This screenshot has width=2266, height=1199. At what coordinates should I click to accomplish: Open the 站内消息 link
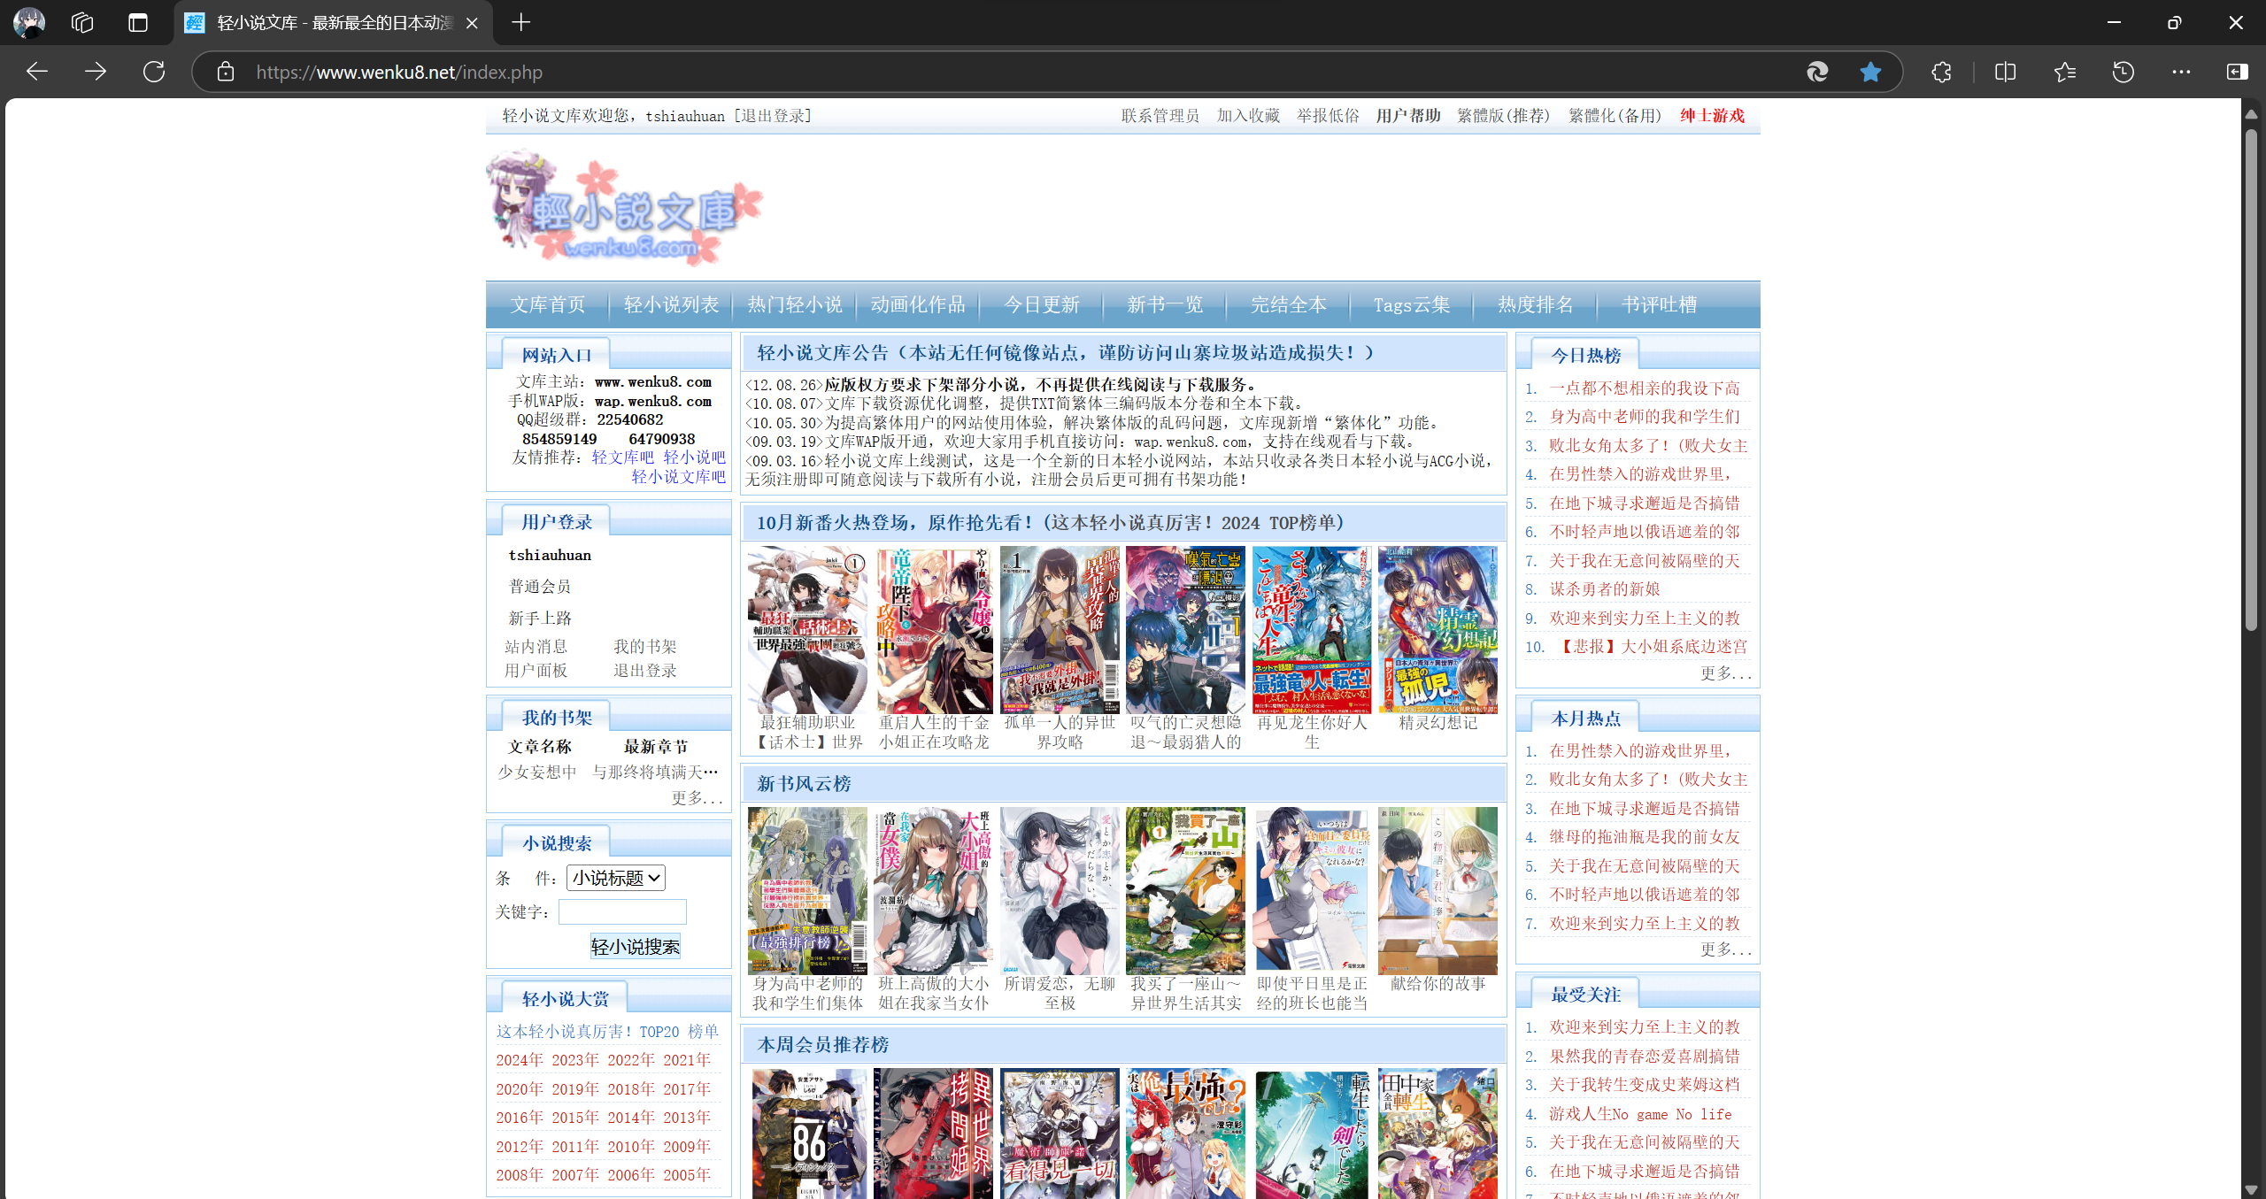pos(536,647)
